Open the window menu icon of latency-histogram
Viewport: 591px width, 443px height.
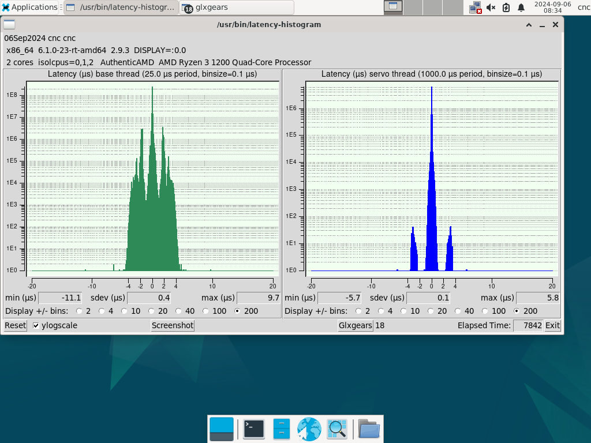[x=9, y=24]
